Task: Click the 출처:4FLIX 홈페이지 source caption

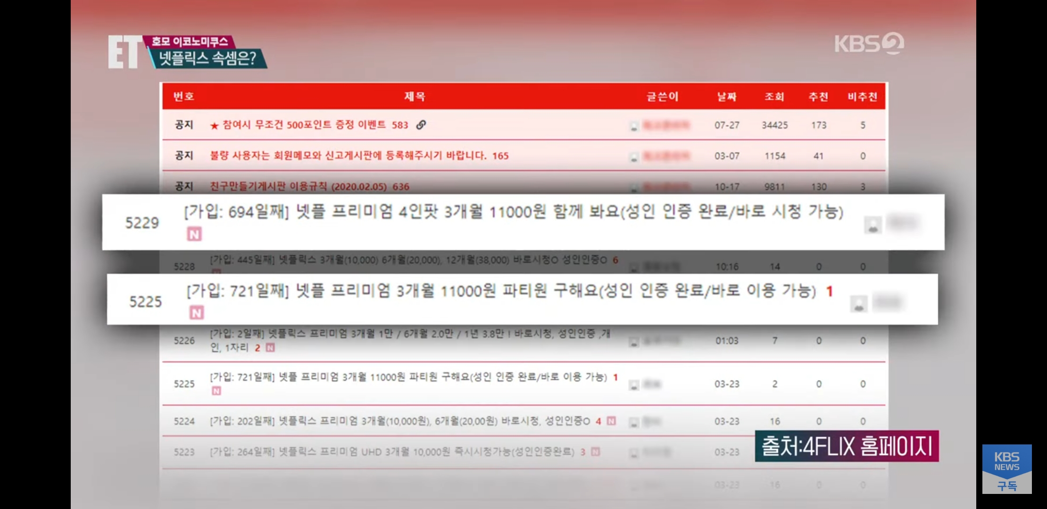Action: (x=847, y=446)
